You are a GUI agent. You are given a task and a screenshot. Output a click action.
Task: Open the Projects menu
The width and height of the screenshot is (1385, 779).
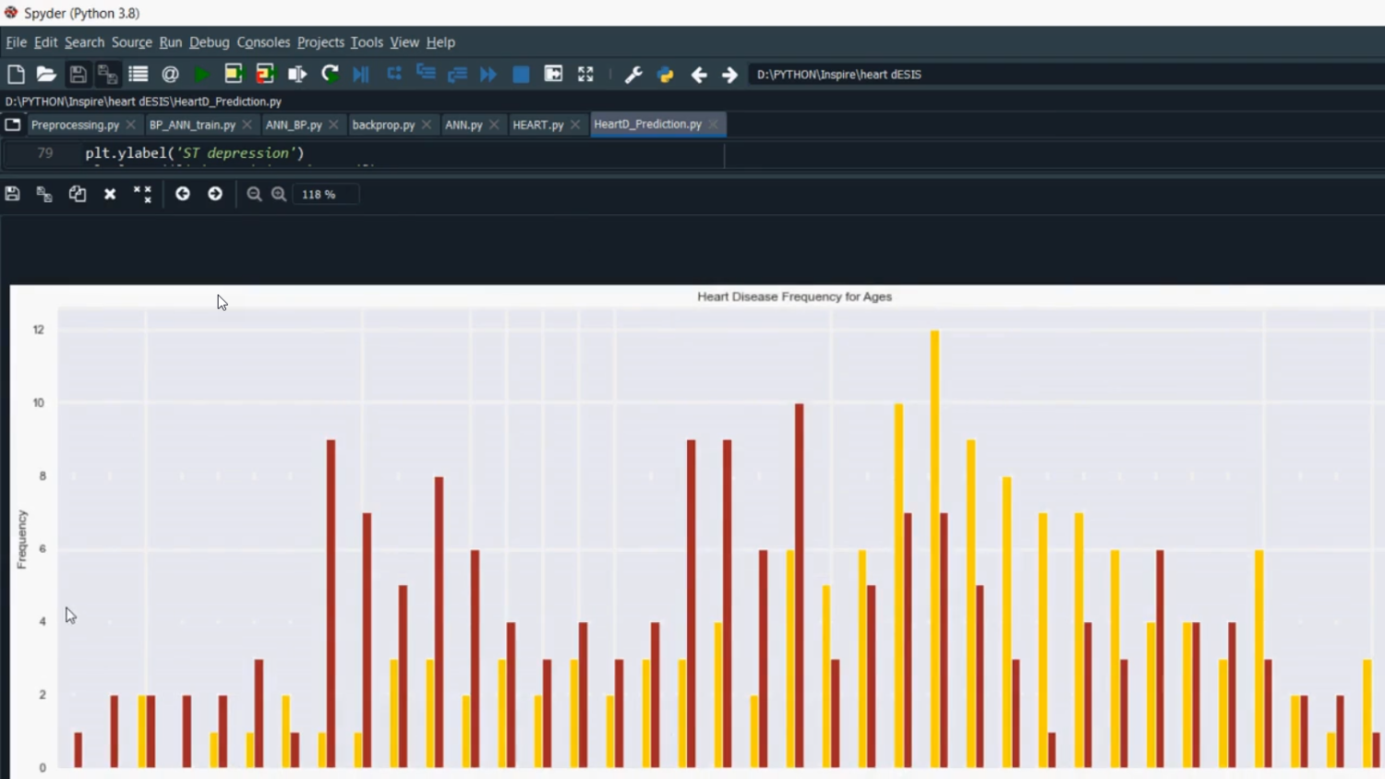pyautogui.click(x=320, y=42)
